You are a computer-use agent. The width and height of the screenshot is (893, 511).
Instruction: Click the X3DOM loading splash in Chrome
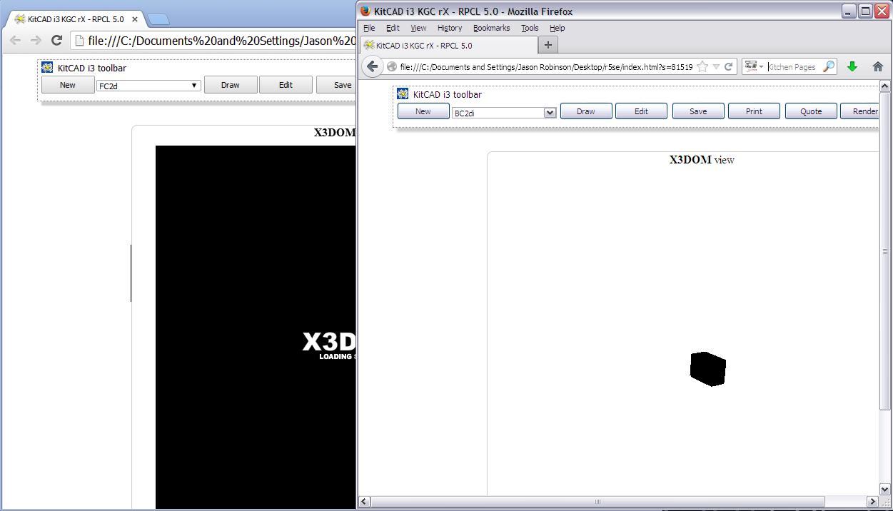(x=329, y=345)
